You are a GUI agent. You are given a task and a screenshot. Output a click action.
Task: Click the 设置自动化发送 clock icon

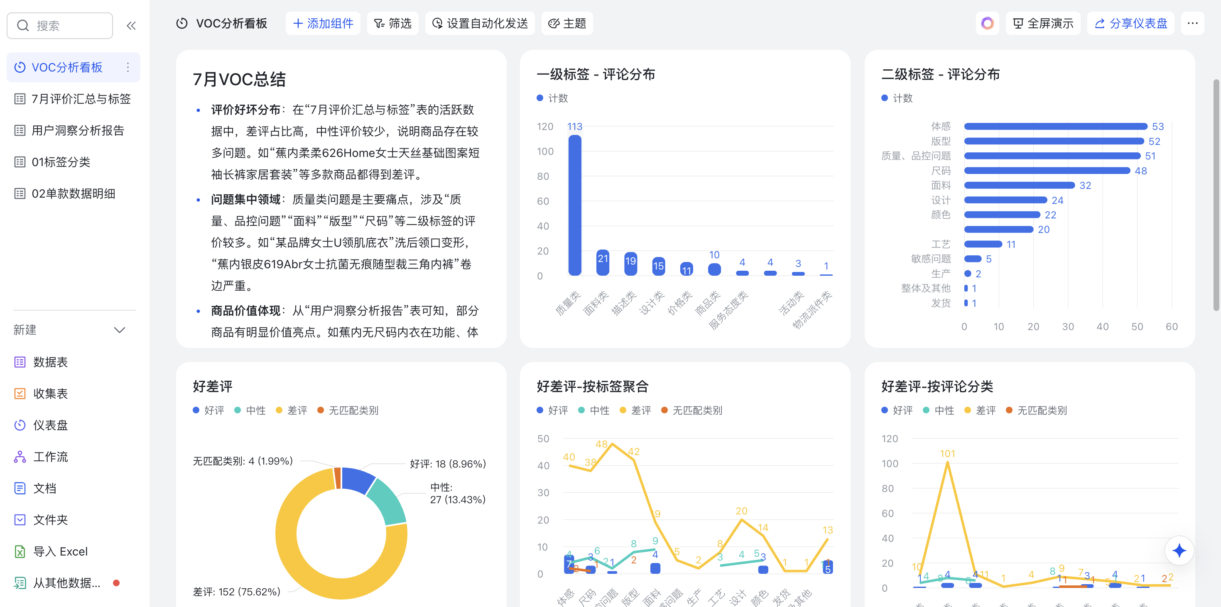(437, 23)
